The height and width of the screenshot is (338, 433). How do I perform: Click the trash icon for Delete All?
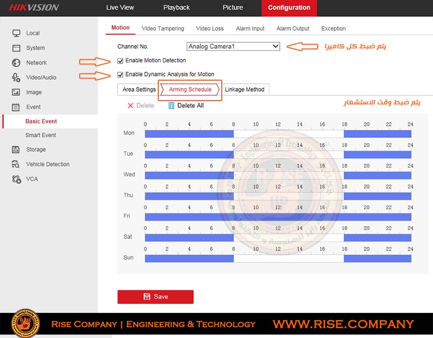171,105
